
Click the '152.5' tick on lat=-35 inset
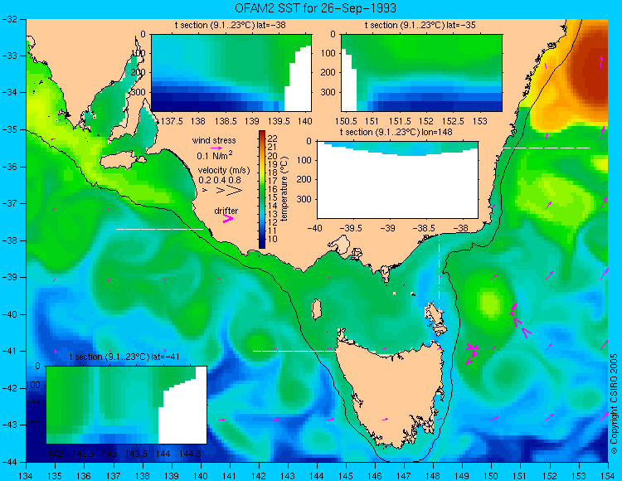coord(454,121)
